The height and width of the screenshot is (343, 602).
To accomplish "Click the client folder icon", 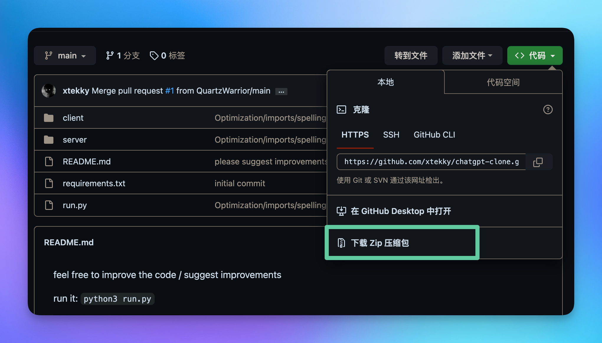I will click(x=49, y=118).
